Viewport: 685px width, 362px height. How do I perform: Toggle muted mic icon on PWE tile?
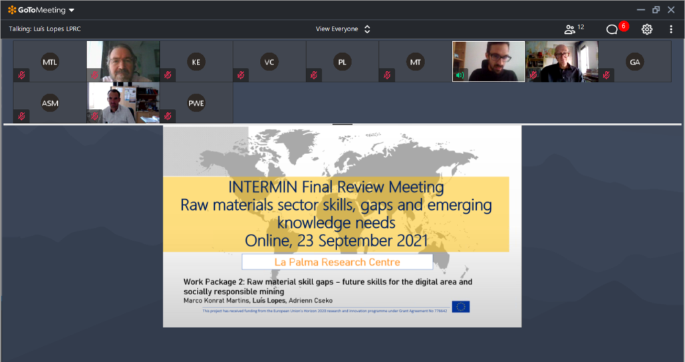point(168,116)
